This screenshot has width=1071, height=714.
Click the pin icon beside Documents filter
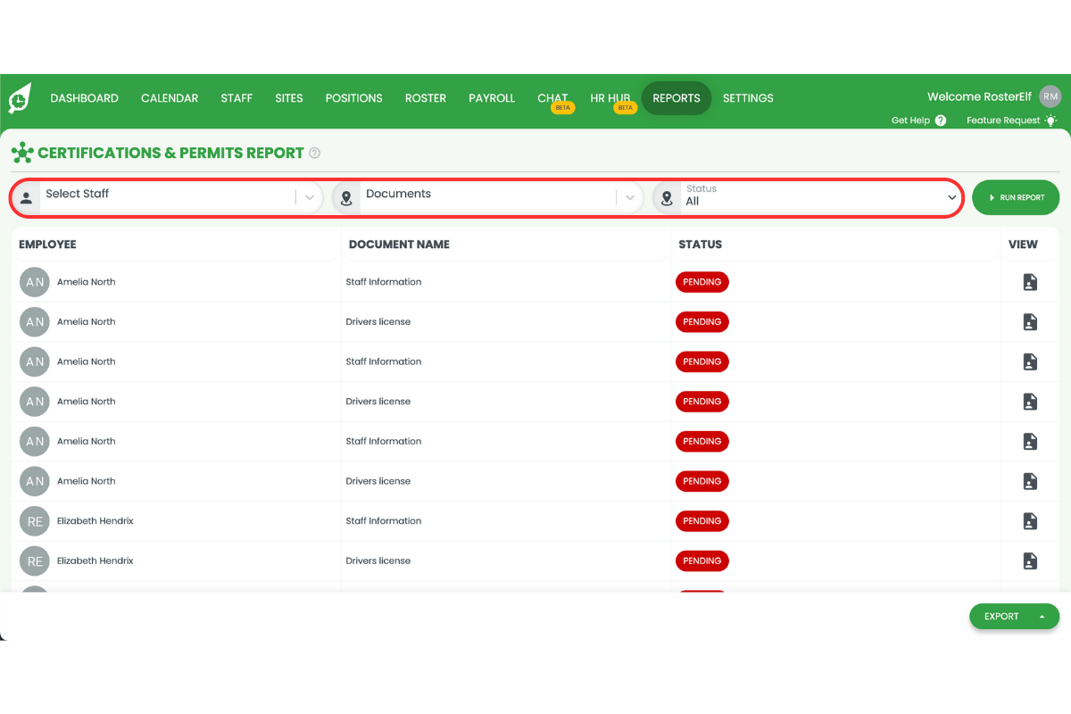pos(345,197)
